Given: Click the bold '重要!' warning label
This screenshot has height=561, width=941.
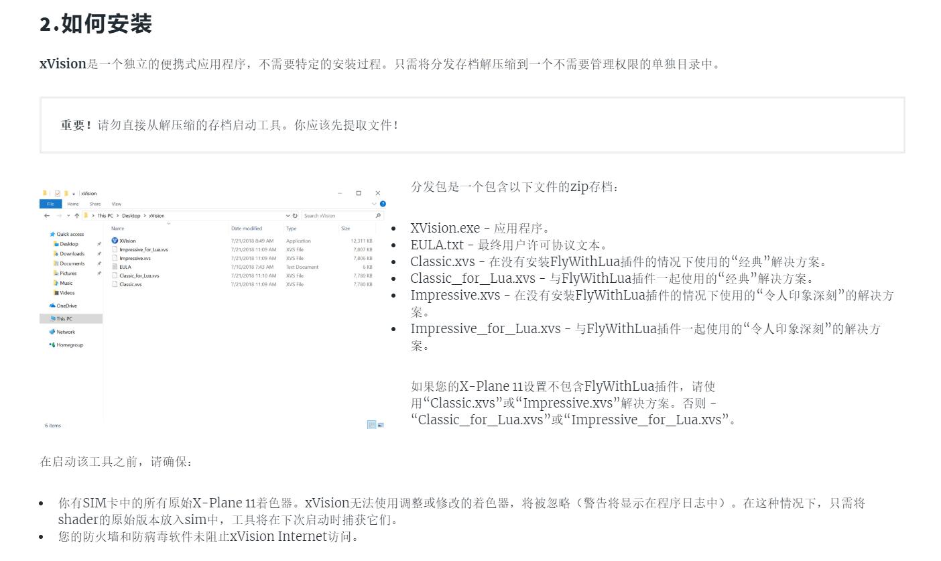Looking at the screenshot, I should click(x=76, y=125).
